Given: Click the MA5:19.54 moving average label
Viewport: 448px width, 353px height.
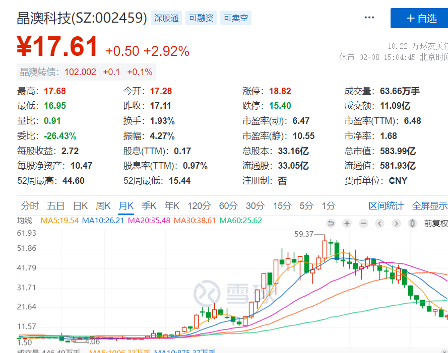Looking at the screenshot, I should coord(59,221).
